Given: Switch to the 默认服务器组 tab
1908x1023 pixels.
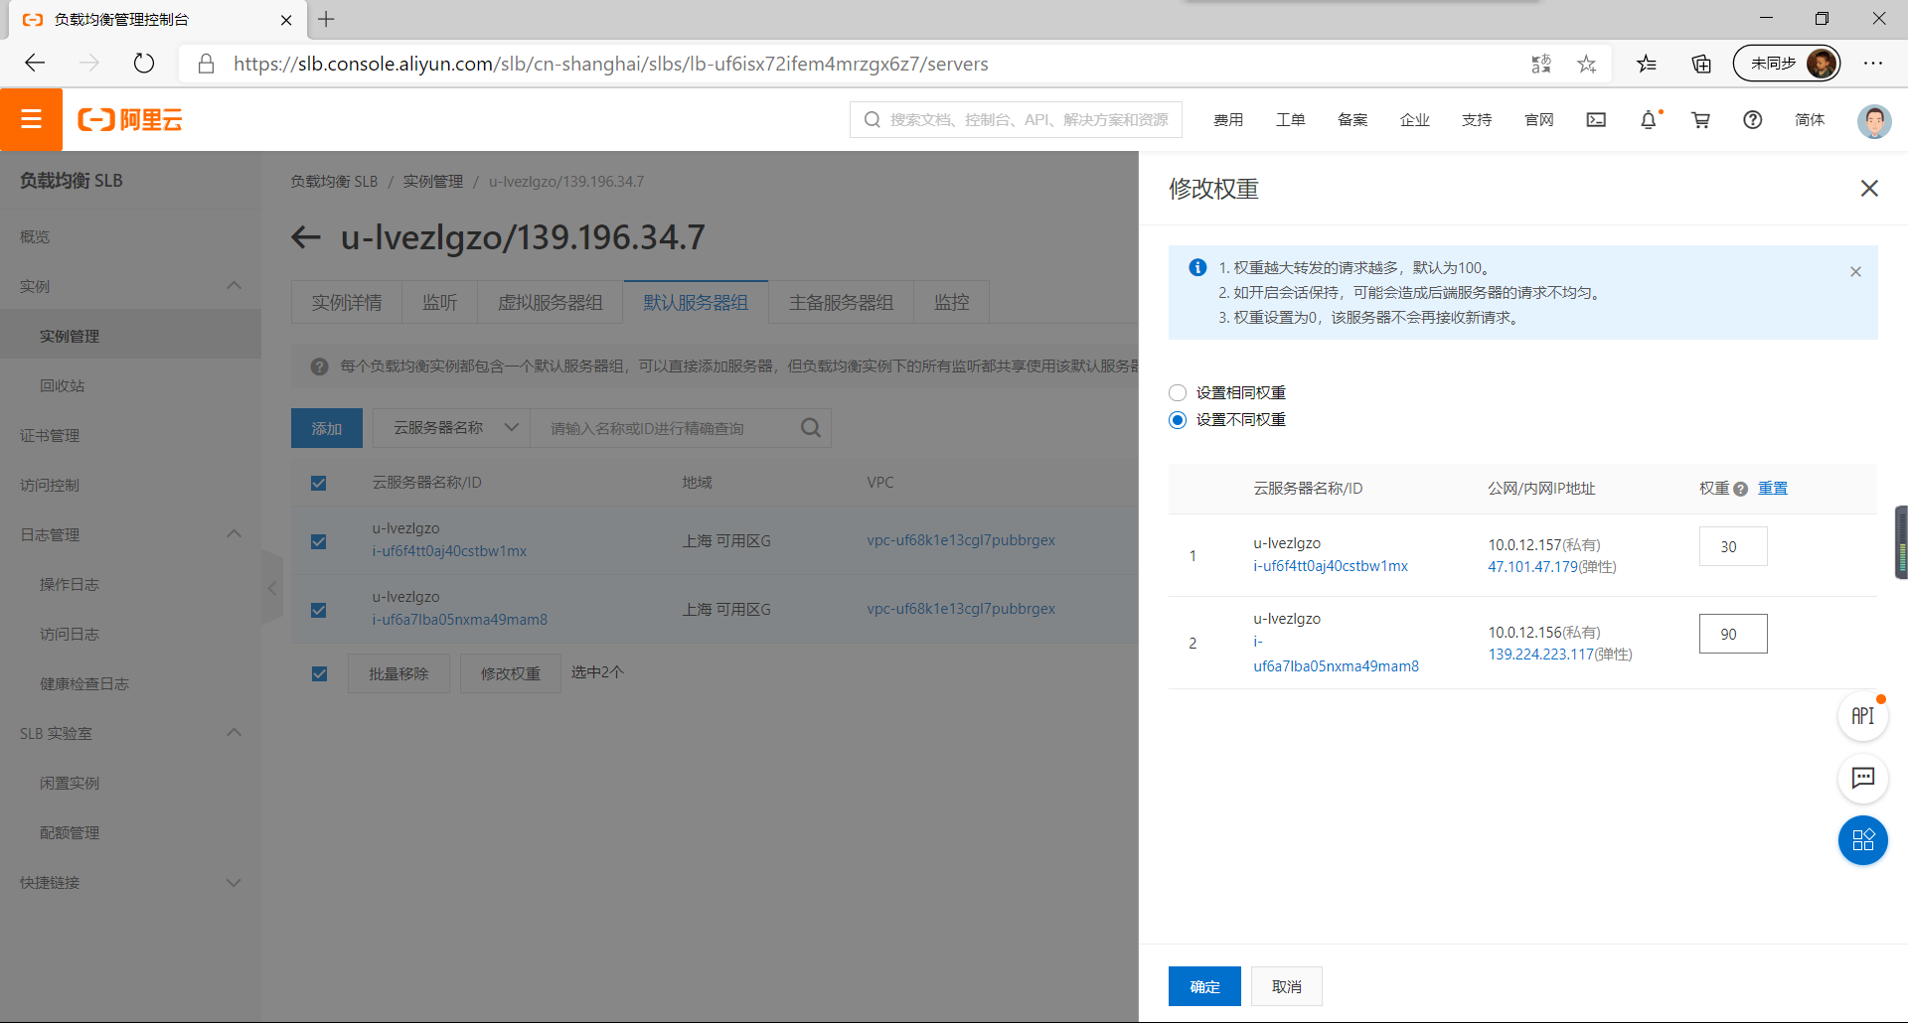Looking at the screenshot, I should [696, 302].
